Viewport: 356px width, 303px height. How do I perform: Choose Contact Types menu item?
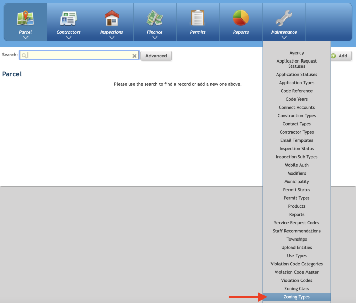[x=297, y=124]
